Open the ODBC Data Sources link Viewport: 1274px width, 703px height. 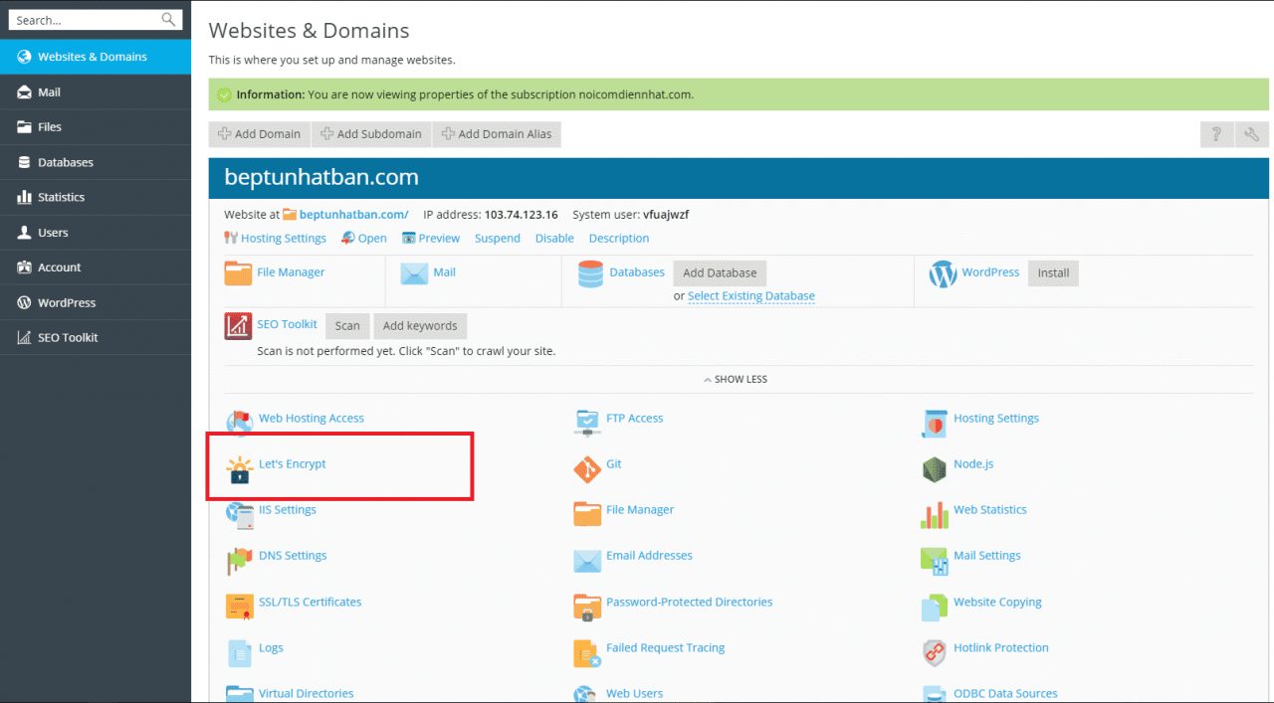[x=1005, y=694]
